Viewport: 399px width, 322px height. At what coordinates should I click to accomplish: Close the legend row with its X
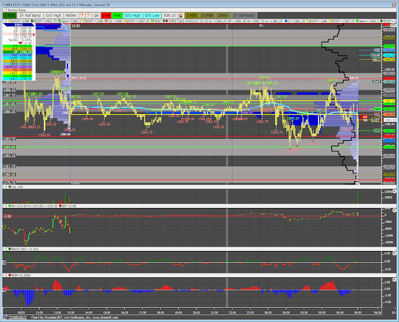click(x=4, y=21)
